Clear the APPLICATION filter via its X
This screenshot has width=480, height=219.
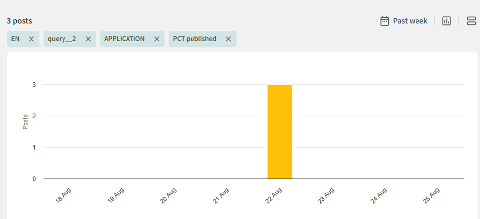coord(157,39)
